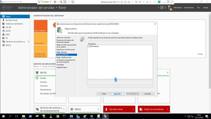Viewport: 211px width, 119px height.
Task: Check the All Products checkbox
Action: pos(89,46)
